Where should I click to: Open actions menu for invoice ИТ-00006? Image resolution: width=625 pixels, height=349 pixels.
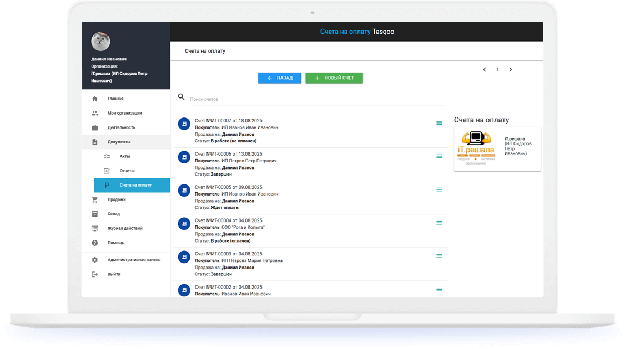click(x=439, y=156)
